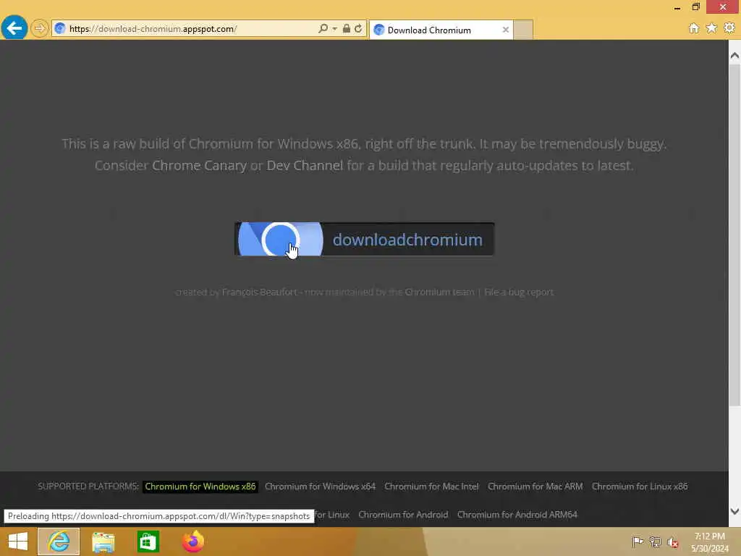Viewport: 741px width, 556px height.
Task: Refresh the page with the reload icon
Action: click(358, 29)
